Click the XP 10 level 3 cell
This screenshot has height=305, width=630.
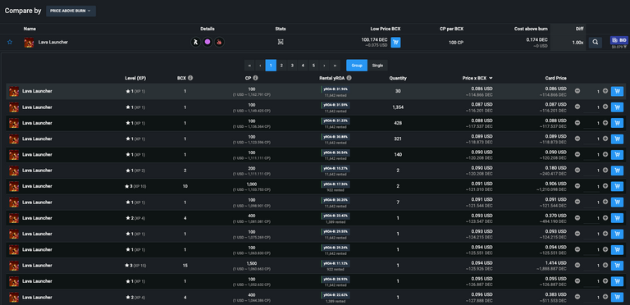(135, 186)
